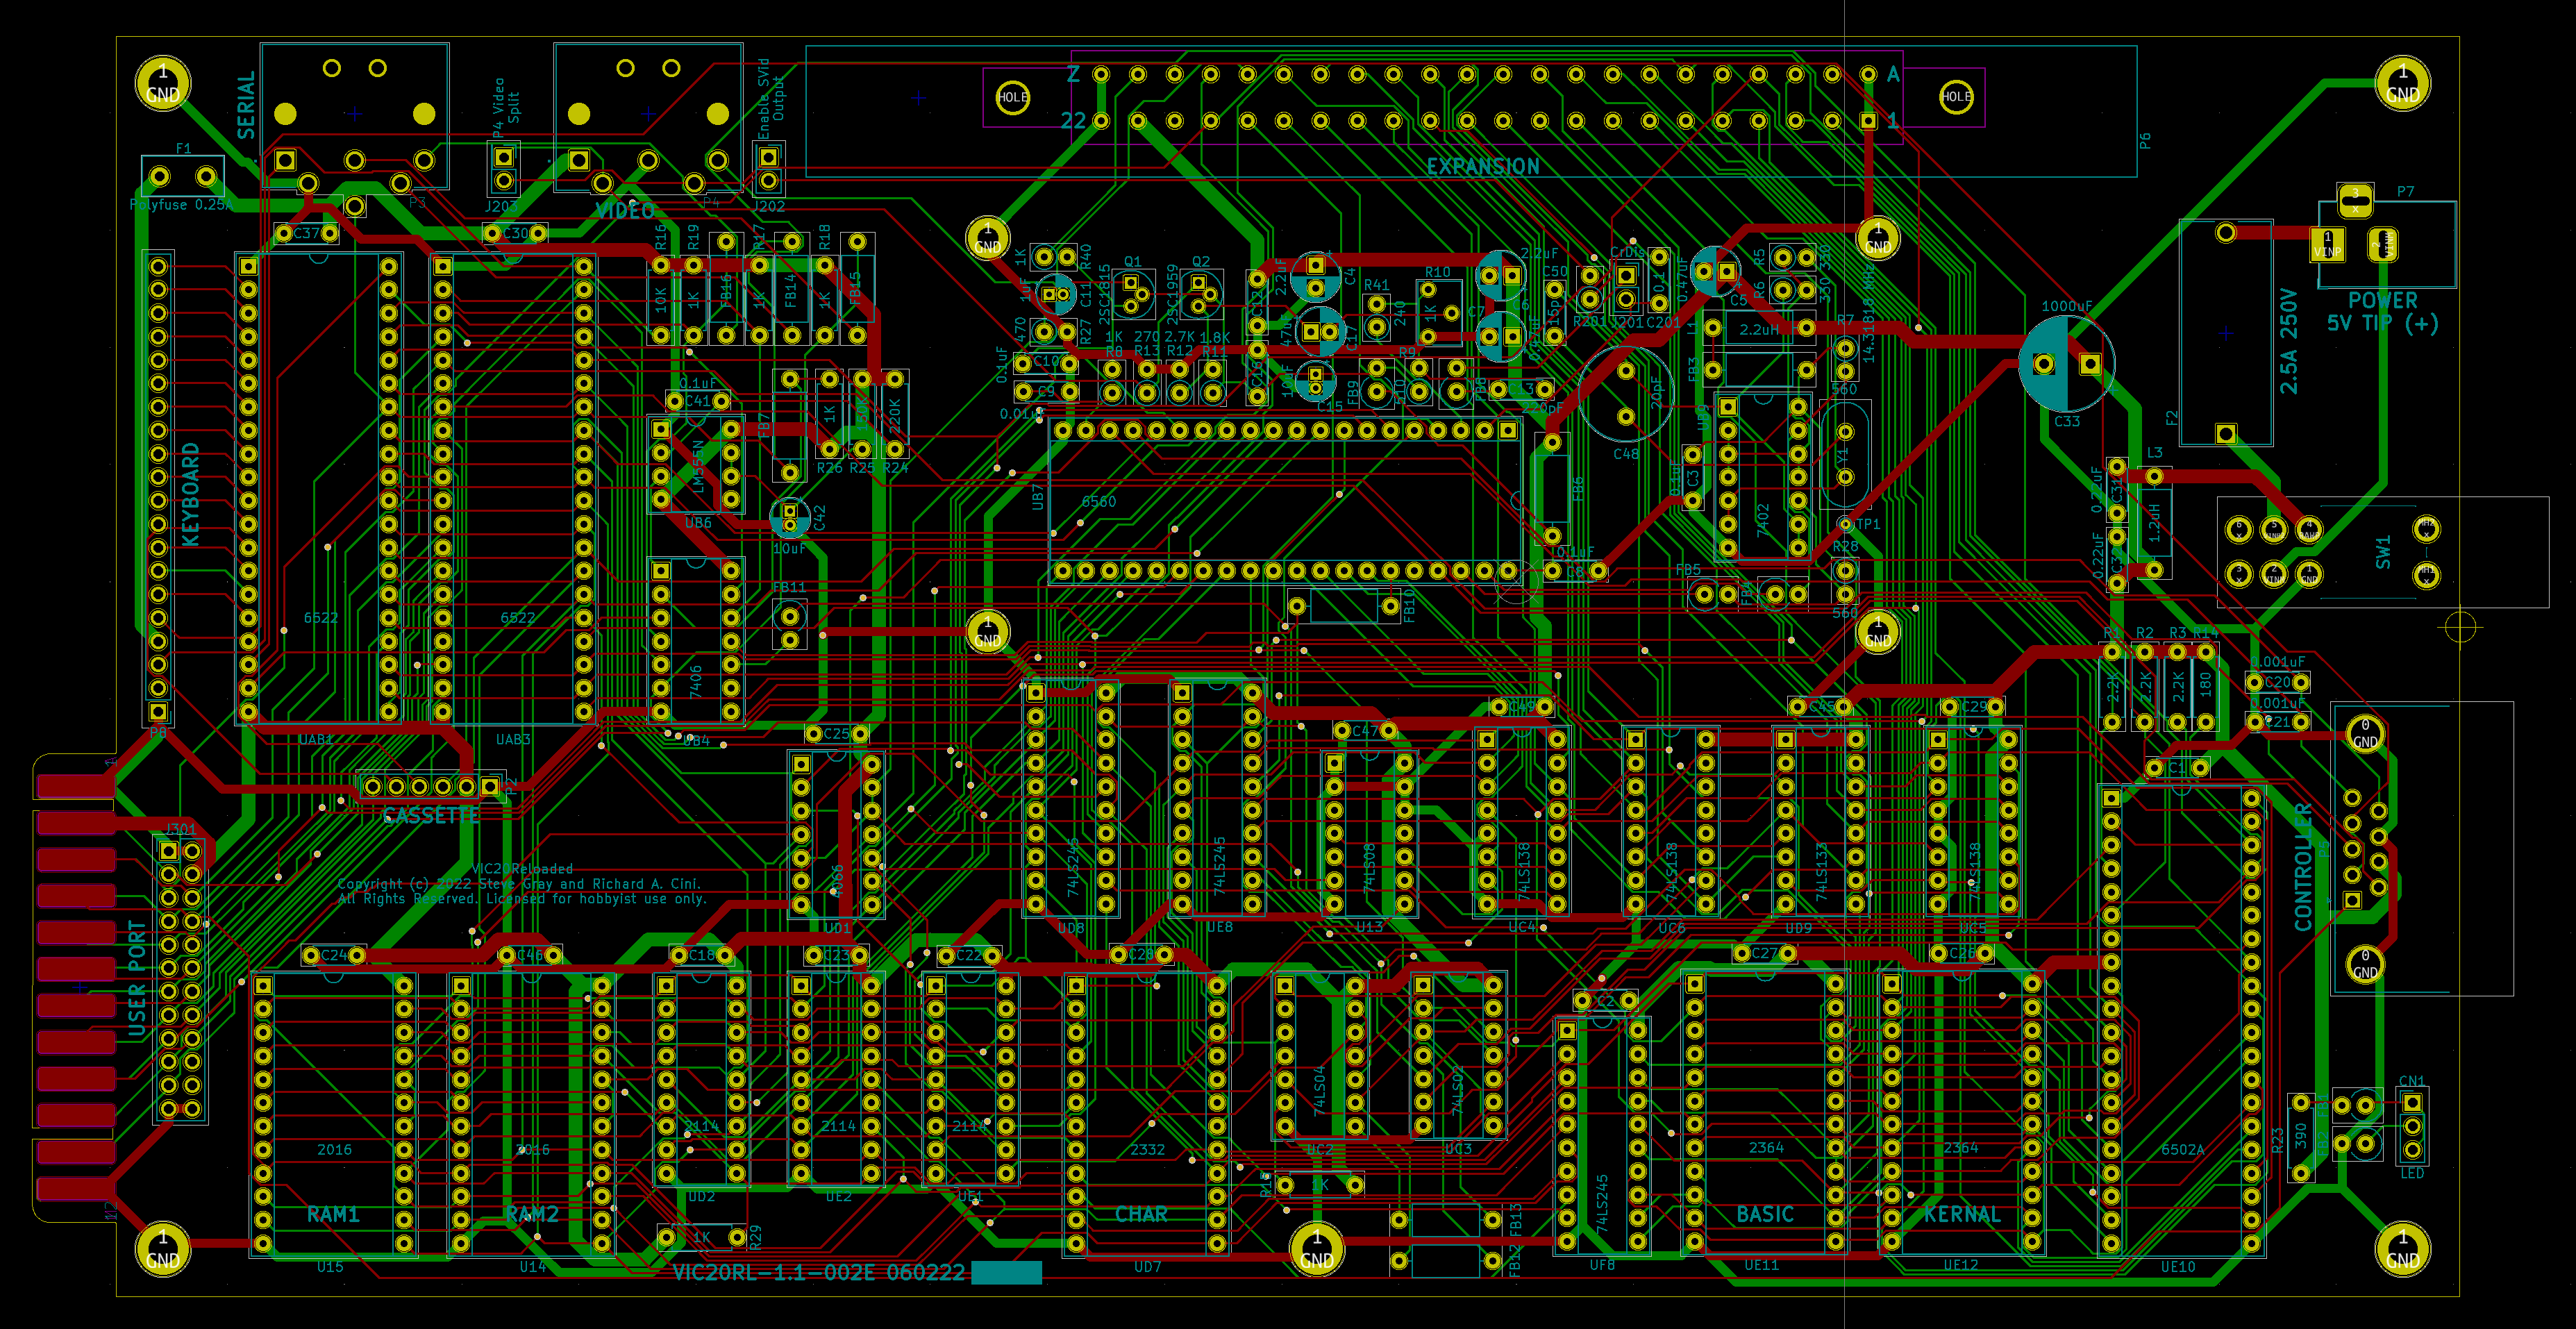The height and width of the screenshot is (1329, 2576).
Task: Select the KERNAL ROM label
Action: (1962, 1214)
